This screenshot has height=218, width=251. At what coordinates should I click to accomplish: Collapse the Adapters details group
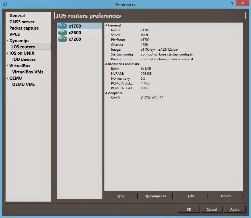tap(106, 93)
